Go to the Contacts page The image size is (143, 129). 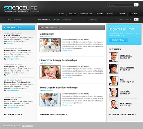[133, 14]
